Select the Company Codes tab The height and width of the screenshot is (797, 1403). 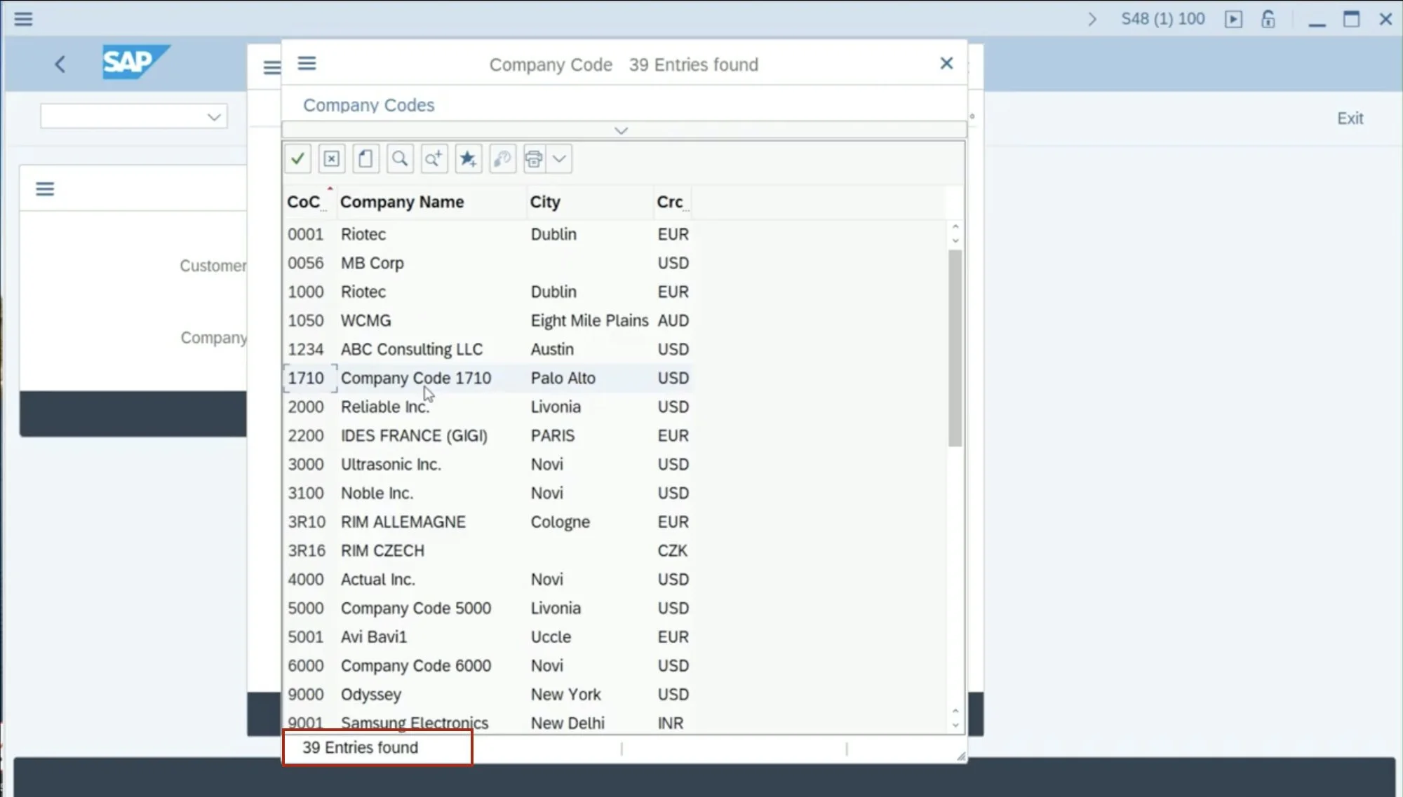click(368, 105)
